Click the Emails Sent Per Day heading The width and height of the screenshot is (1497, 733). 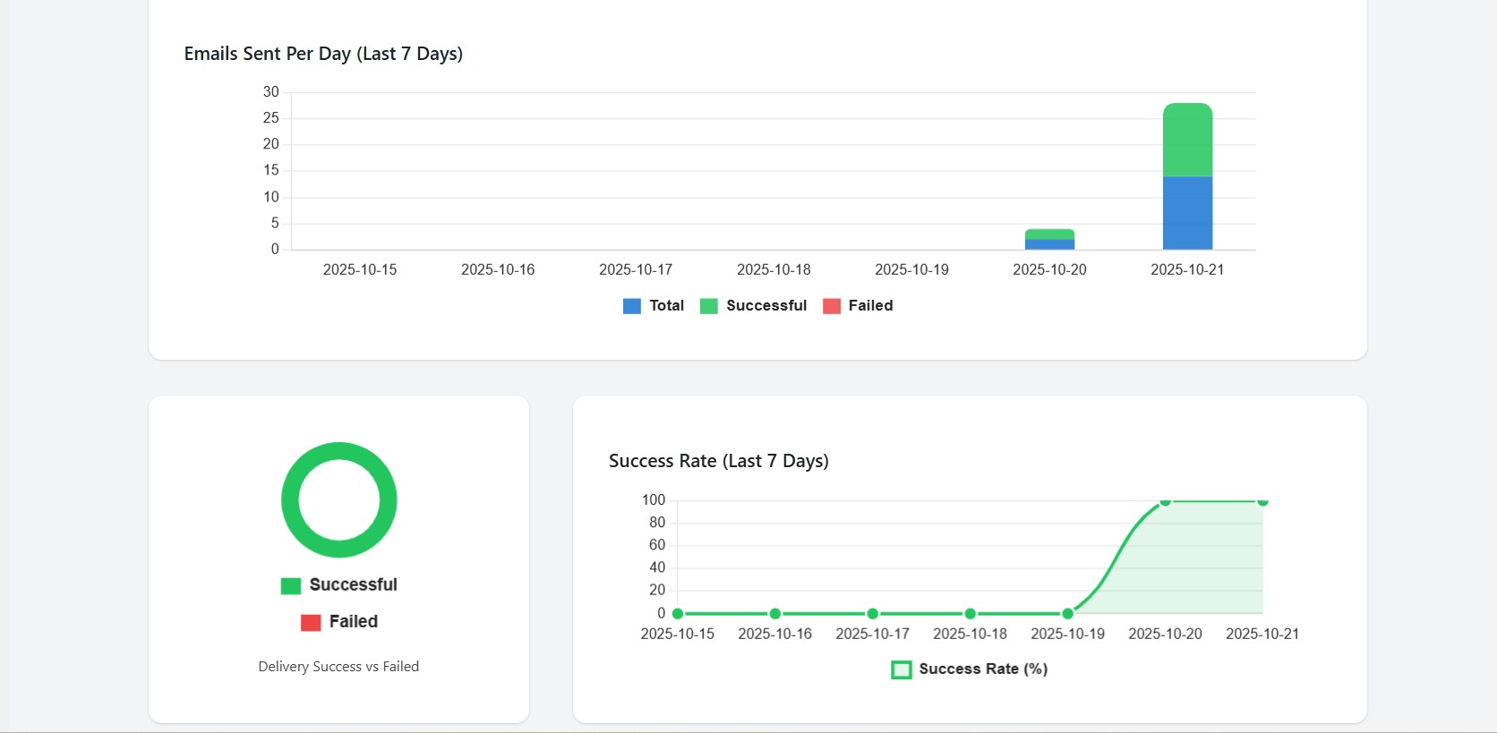[x=323, y=54]
